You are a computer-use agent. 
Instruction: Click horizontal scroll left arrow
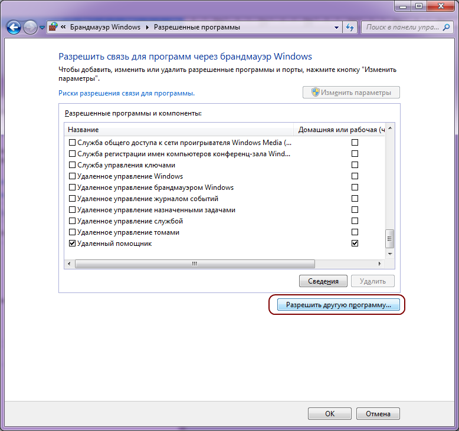[69, 264]
